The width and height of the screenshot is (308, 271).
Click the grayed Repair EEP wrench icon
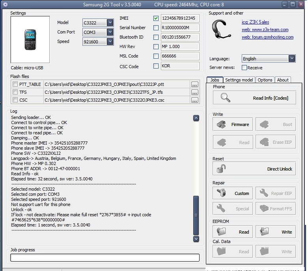coord(264,193)
